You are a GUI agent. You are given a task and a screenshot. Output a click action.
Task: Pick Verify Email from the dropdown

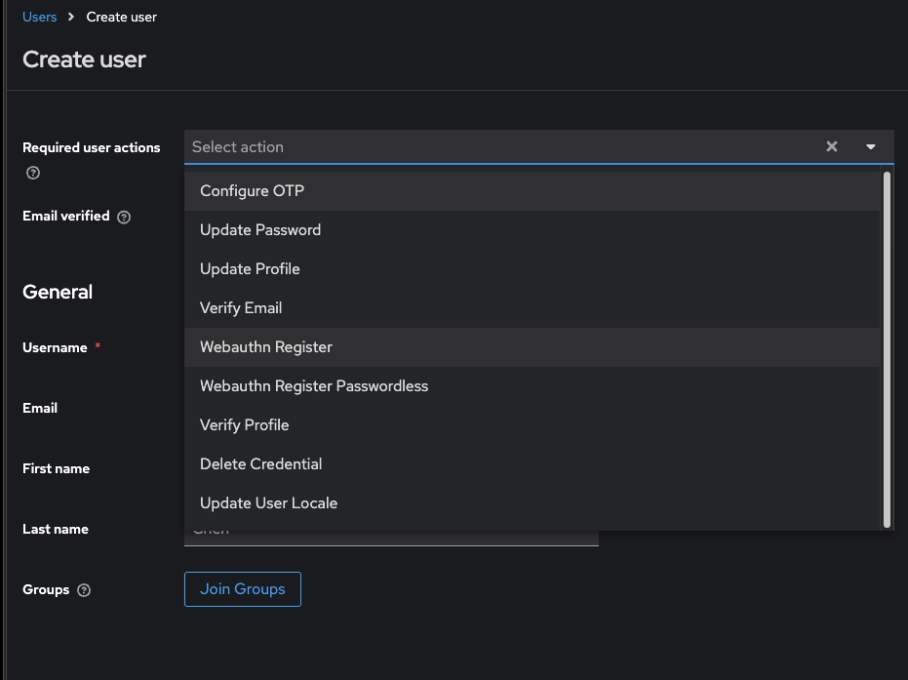pos(241,308)
